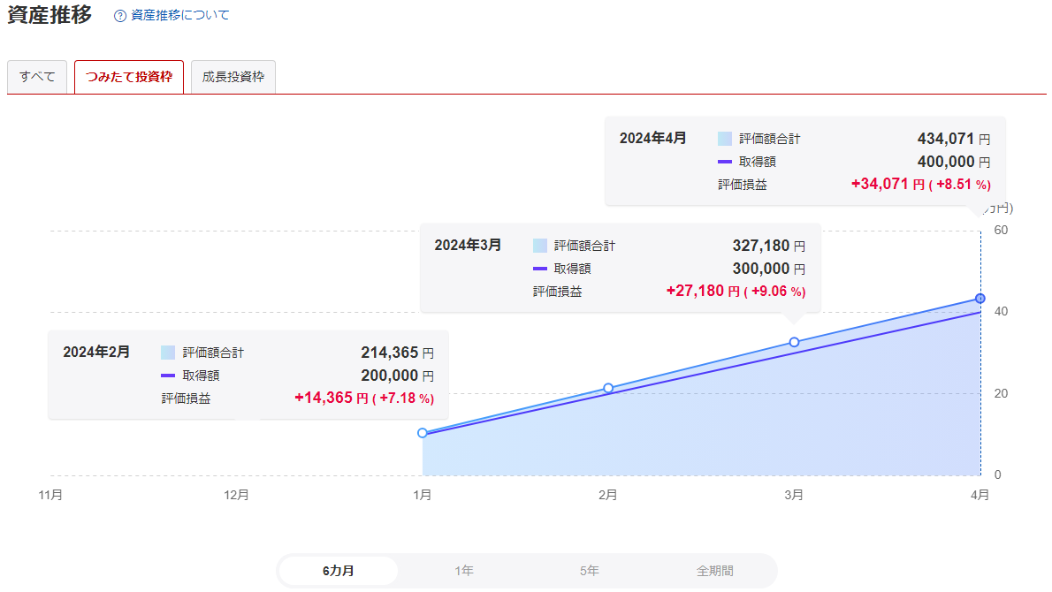Select the 6カ月 period option
The width and height of the screenshot is (1052, 592).
339,571
